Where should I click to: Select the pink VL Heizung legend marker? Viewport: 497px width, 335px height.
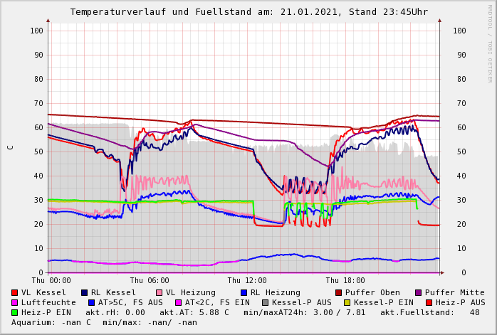click(x=159, y=292)
